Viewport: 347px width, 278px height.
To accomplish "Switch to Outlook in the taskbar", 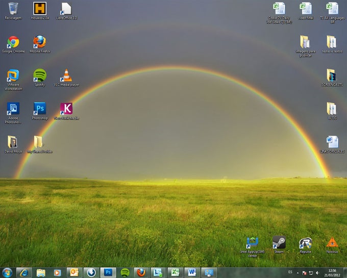I will point(75,273).
